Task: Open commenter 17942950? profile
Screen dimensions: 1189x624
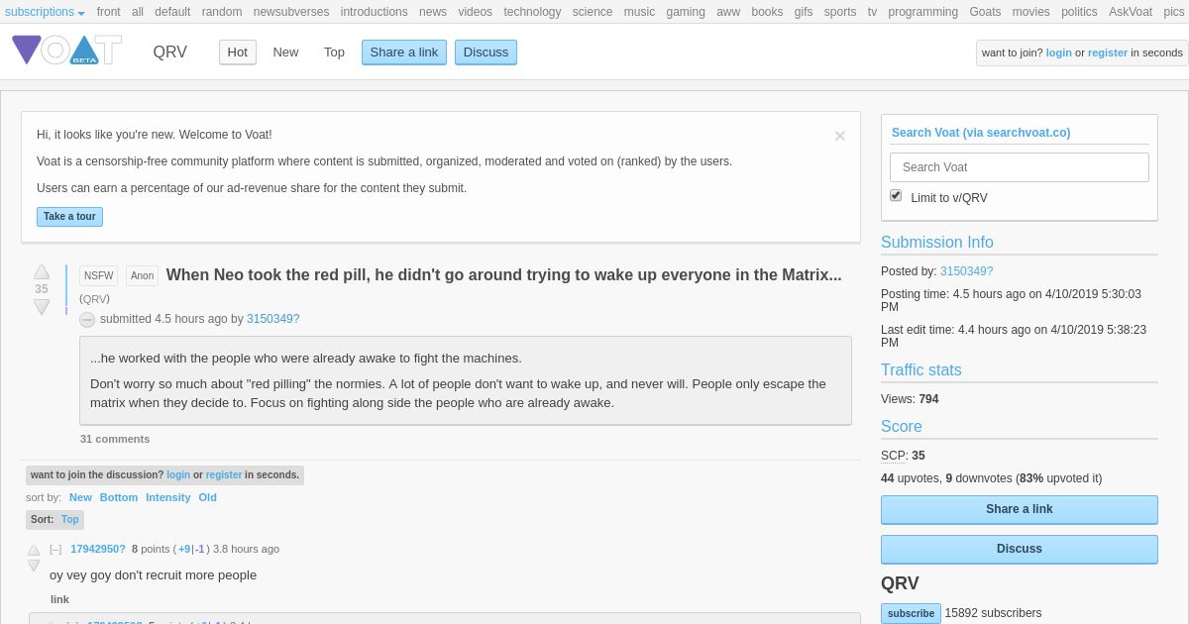Action: coord(98,549)
